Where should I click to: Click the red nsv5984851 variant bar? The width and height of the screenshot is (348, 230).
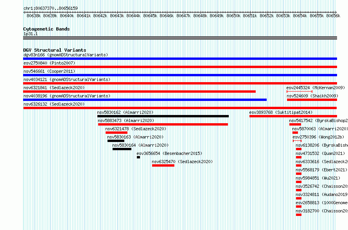(x=299, y=182)
